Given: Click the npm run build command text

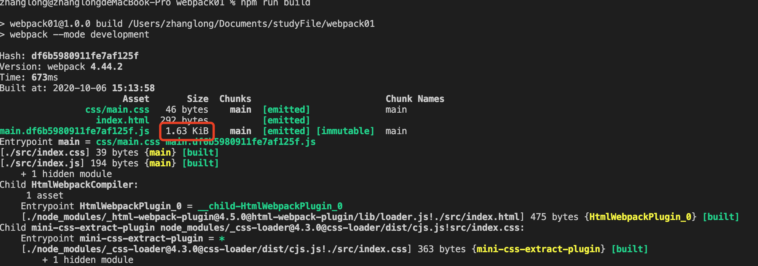Looking at the screenshot, I should (x=276, y=3).
